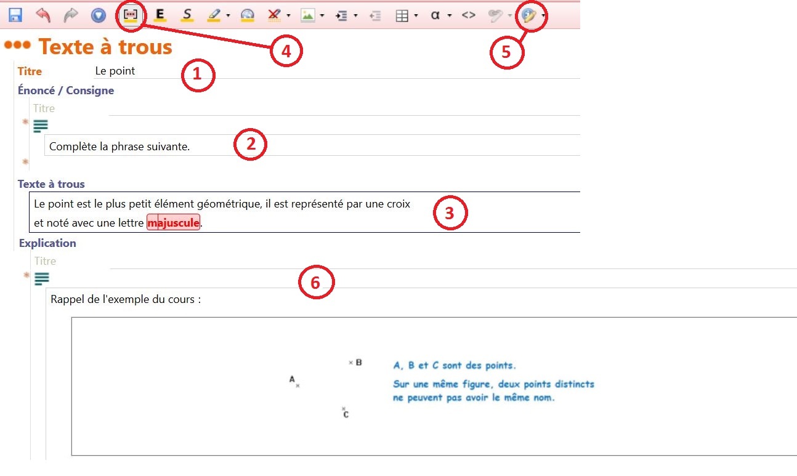The width and height of the screenshot is (797, 476).
Task: Click the red X clear formatting icon
Action: click(x=275, y=15)
